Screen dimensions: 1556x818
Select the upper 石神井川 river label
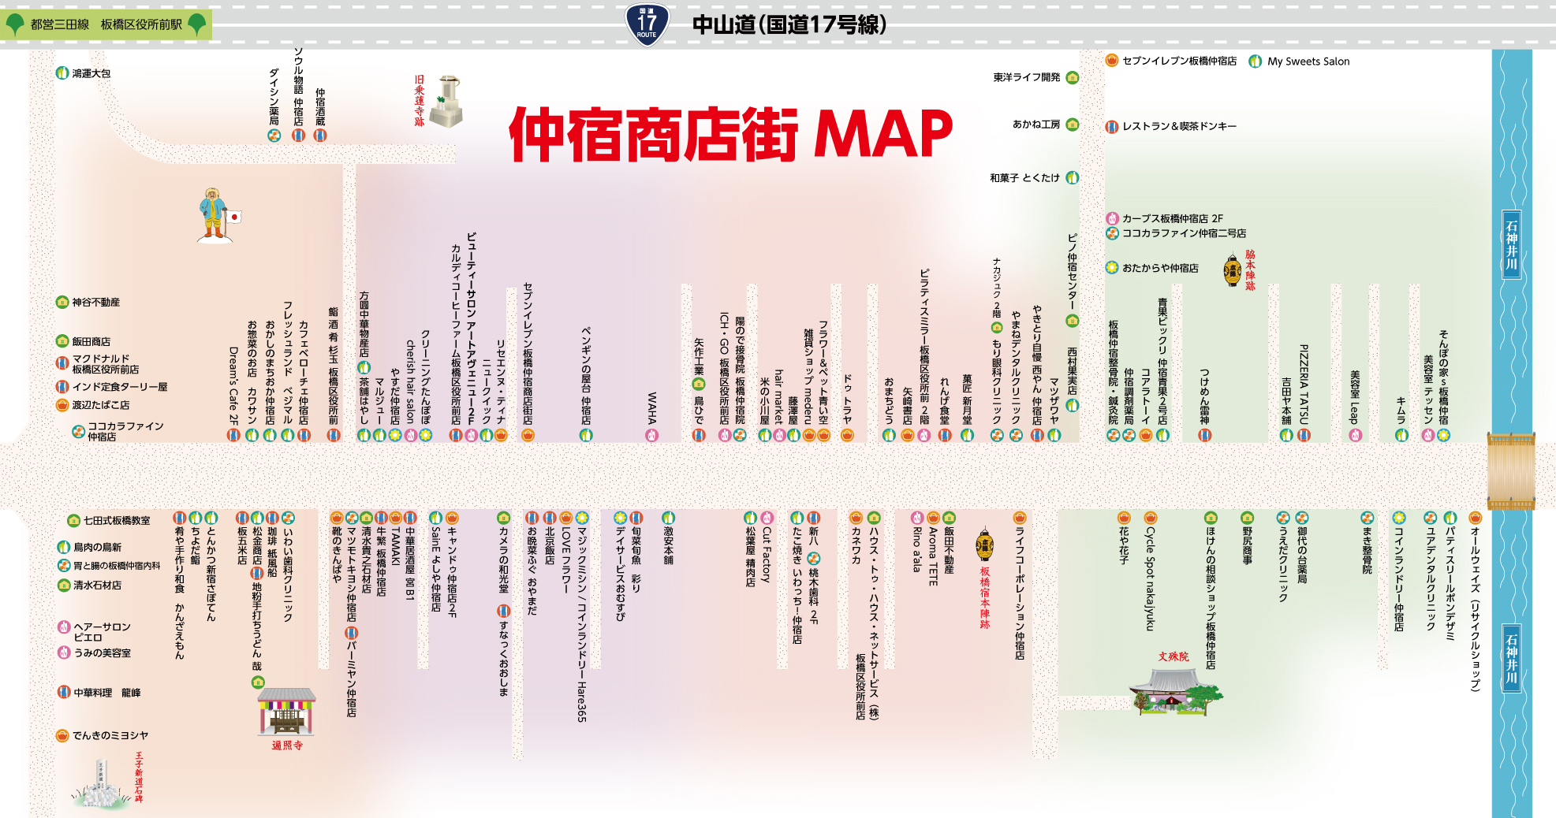pyautogui.click(x=1511, y=244)
